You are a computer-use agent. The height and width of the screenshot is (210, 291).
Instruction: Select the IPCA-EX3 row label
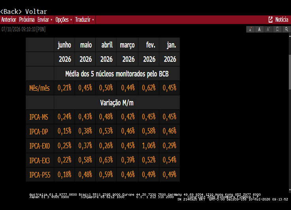coord(40,160)
